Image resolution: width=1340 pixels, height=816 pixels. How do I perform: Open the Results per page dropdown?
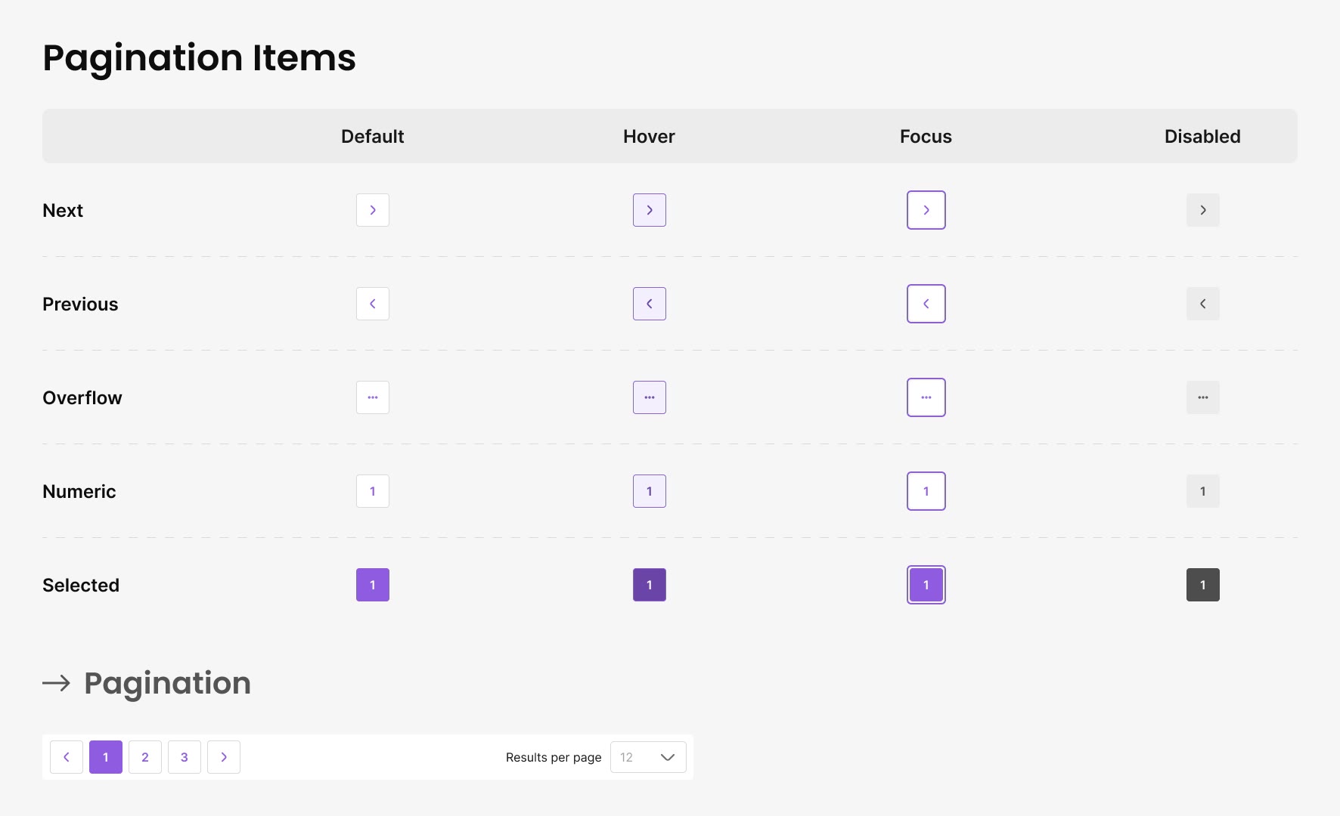coord(648,757)
